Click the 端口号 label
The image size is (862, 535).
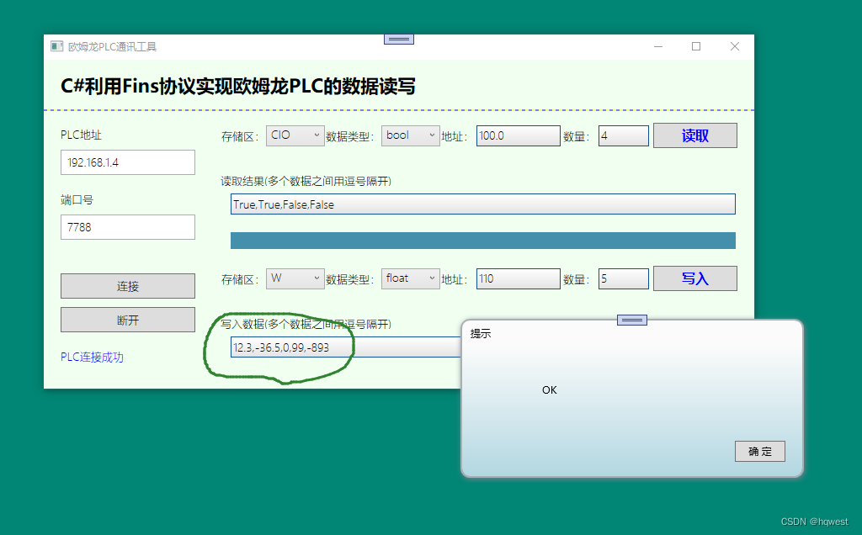tap(77, 200)
